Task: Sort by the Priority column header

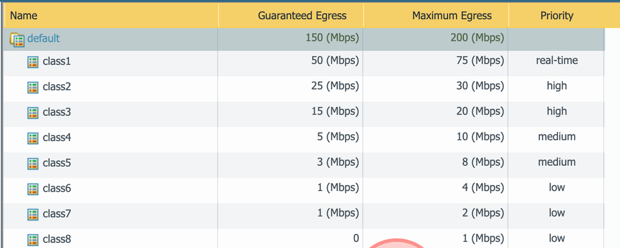Action: point(557,16)
